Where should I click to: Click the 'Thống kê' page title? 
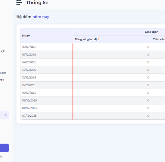[37, 3]
